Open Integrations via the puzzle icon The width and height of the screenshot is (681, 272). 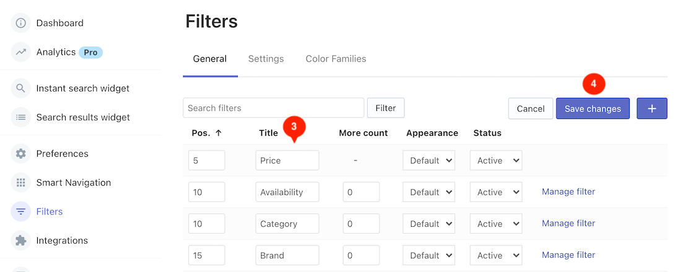(x=21, y=240)
